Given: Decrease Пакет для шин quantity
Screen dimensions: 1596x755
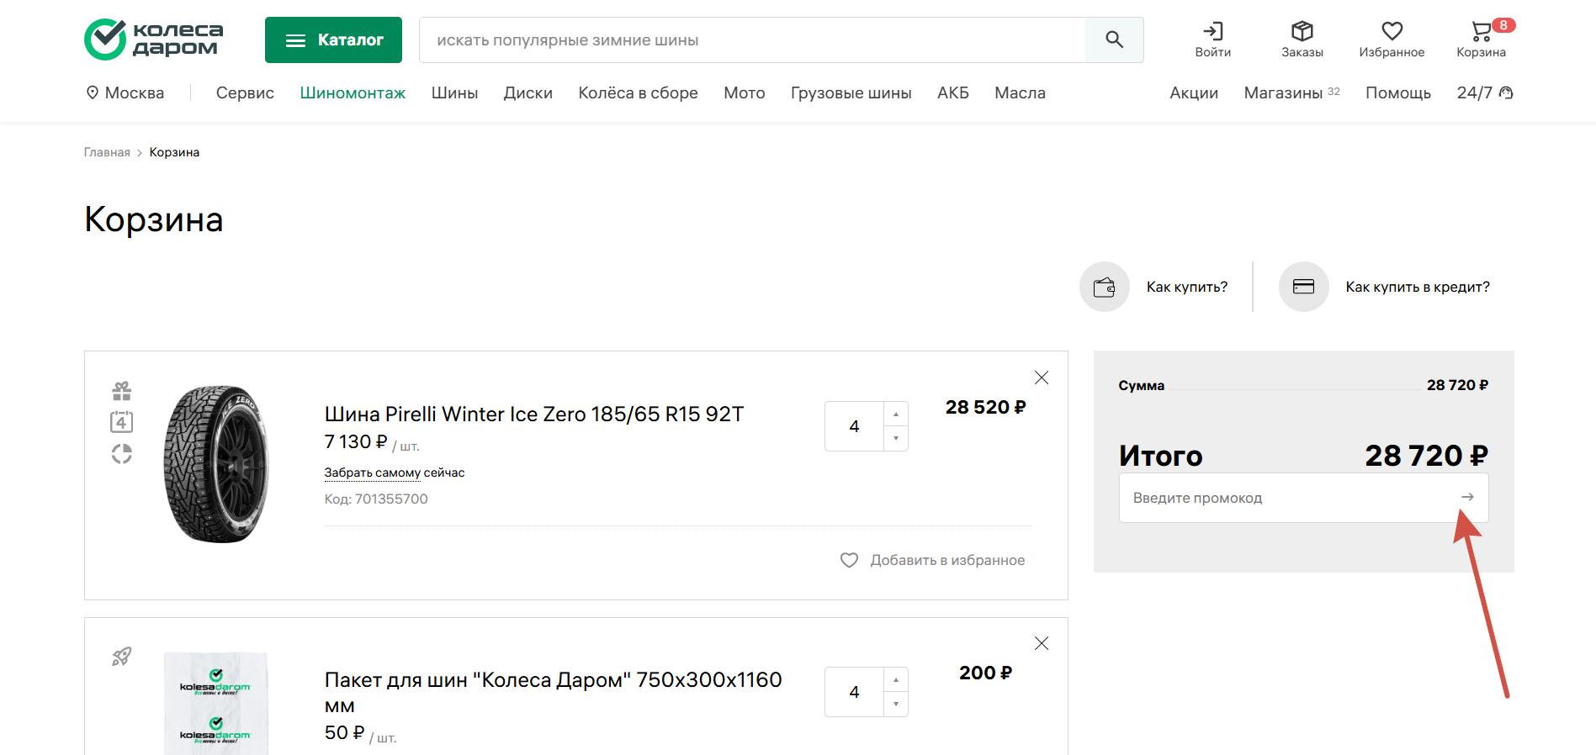Looking at the screenshot, I should click(896, 704).
